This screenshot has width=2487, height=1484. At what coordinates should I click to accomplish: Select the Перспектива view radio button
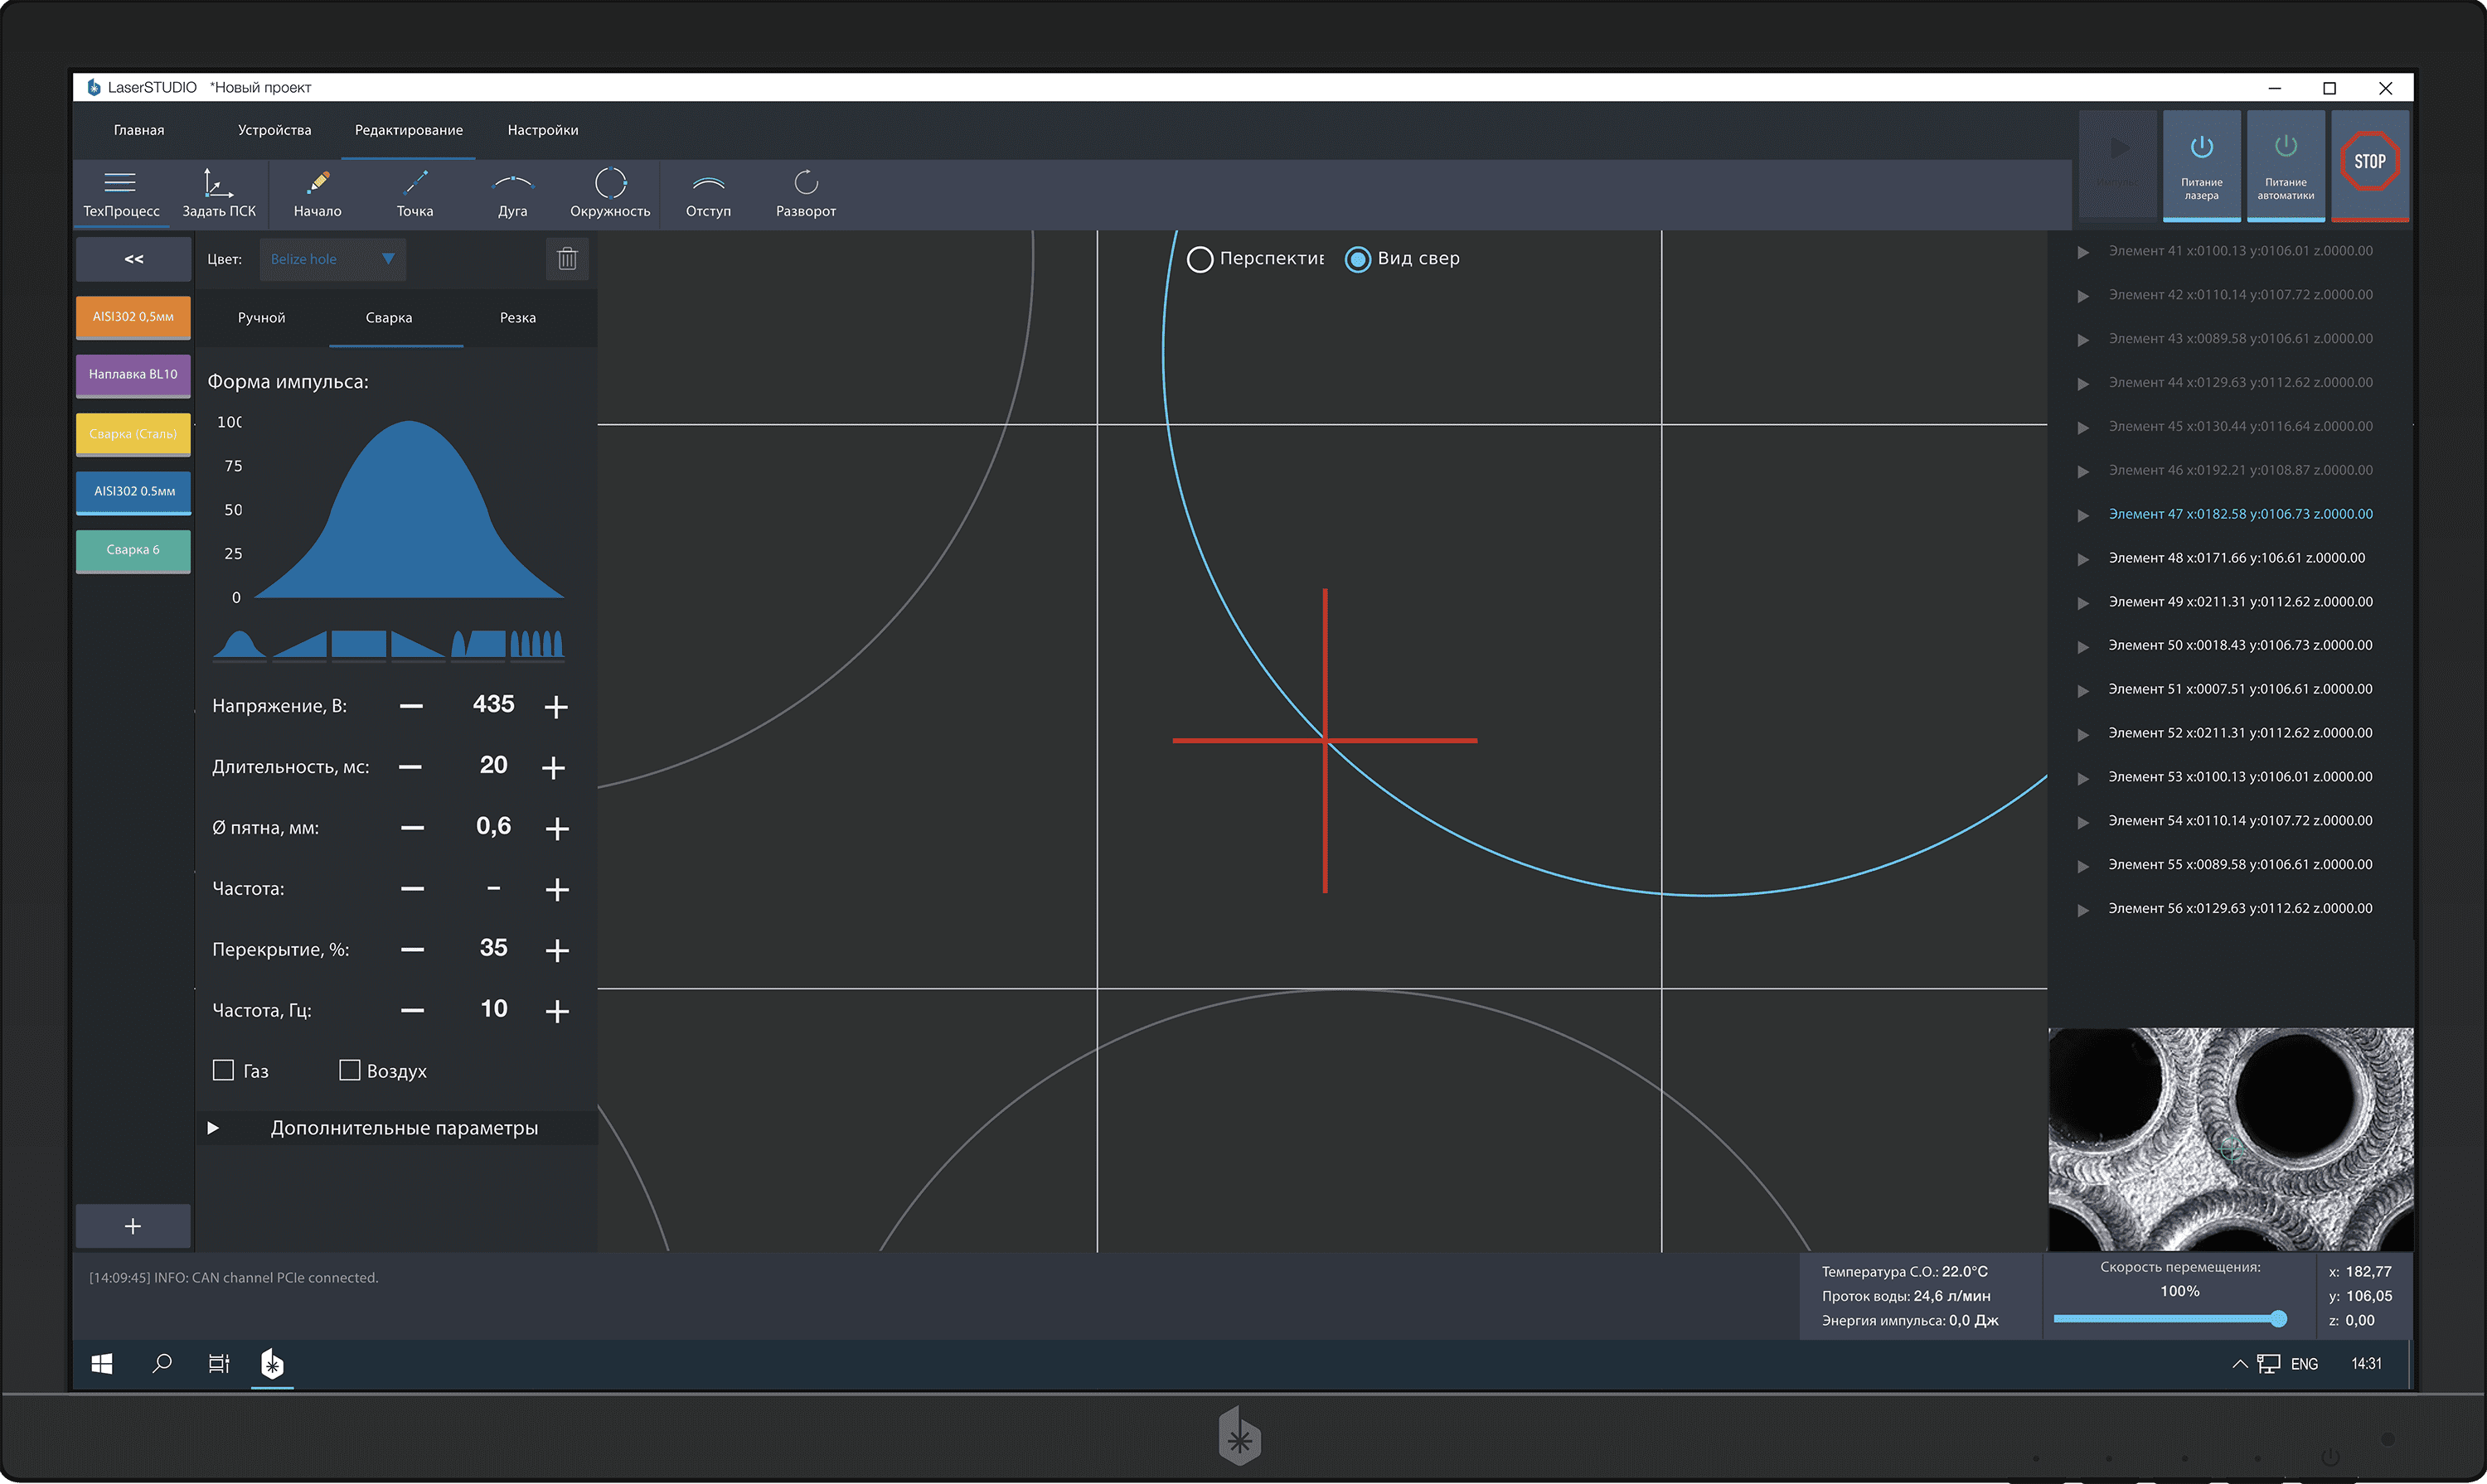click(x=1200, y=260)
